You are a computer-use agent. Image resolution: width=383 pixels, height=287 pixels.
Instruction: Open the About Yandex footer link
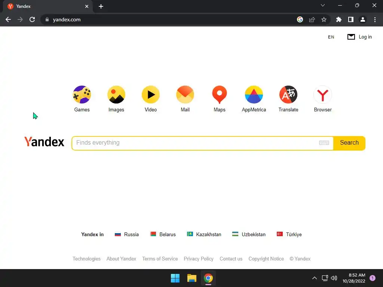122,259
